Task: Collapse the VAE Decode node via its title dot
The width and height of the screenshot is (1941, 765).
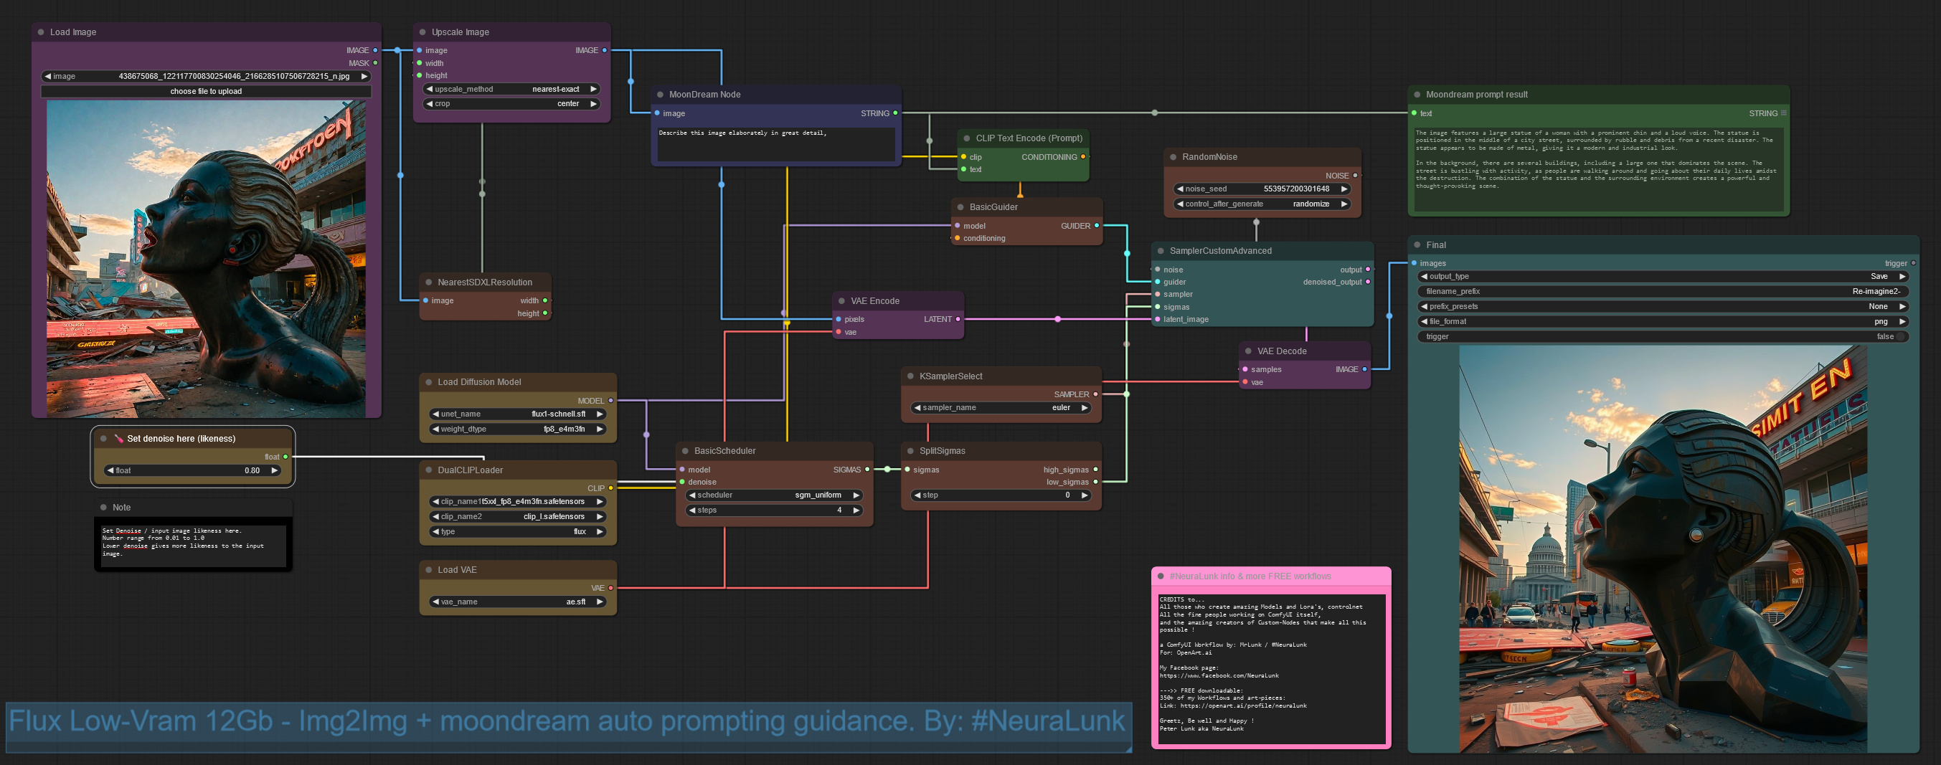Action: click(1249, 351)
